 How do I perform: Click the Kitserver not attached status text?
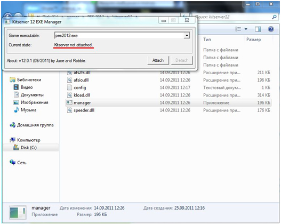(x=73, y=45)
